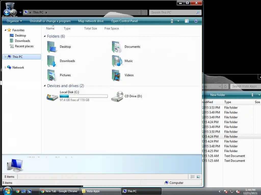Open the Organize menu
The height and width of the screenshot is (195, 261).
14,21
